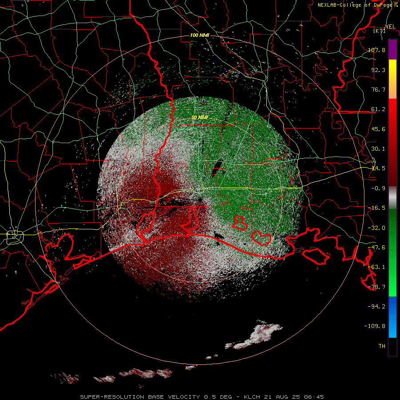Click the TH label below the color scale
Screen dimensions: 400x400
[382, 346]
